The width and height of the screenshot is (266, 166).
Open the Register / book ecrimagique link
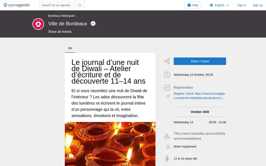point(199,96)
